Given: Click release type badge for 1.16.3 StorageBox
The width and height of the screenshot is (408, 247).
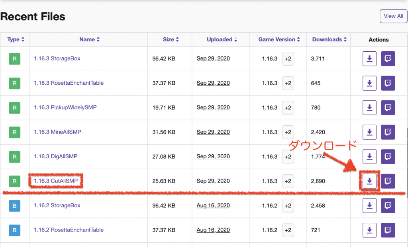Looking at the screenshot, I should point(15,59).
